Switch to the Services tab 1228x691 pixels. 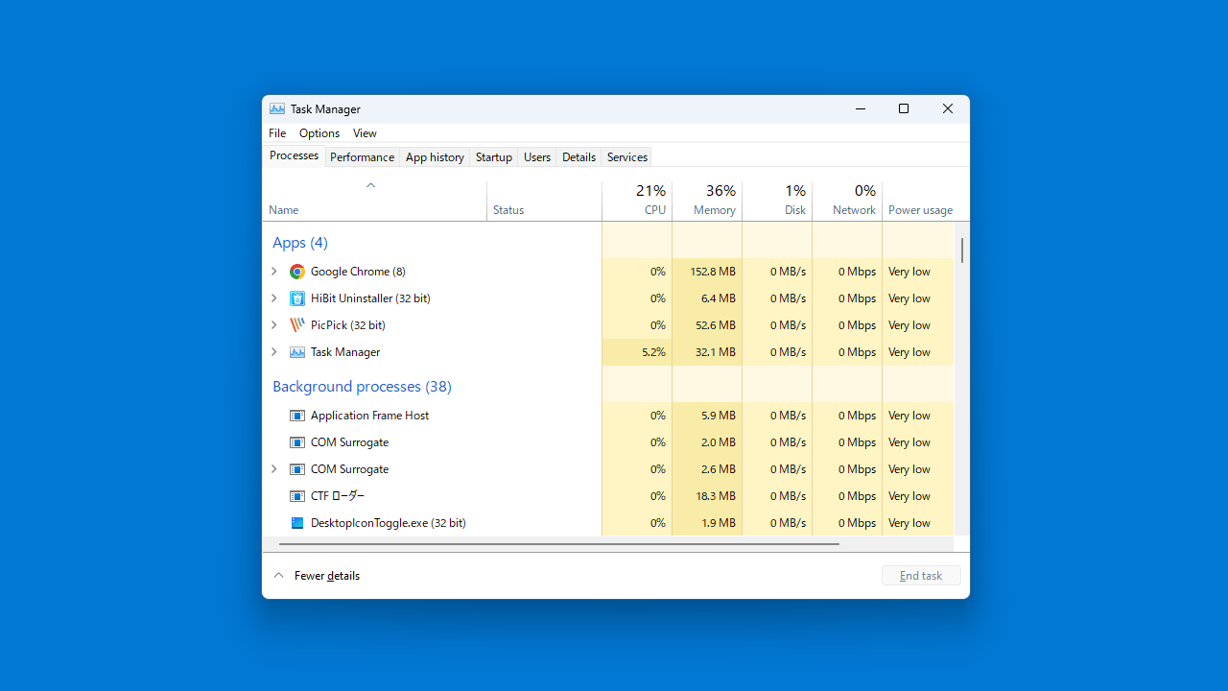click(627, 157)
